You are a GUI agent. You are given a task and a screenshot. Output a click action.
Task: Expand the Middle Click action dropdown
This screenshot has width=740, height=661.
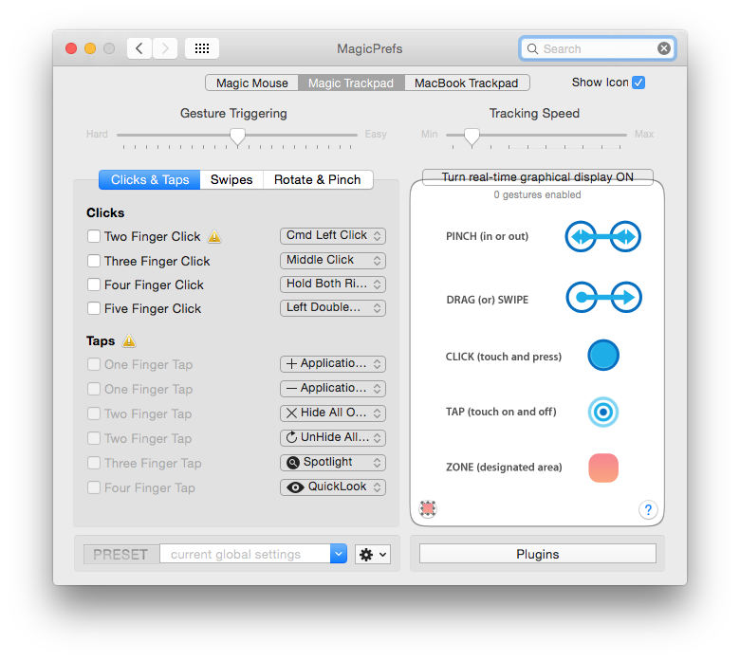(333, 260)
